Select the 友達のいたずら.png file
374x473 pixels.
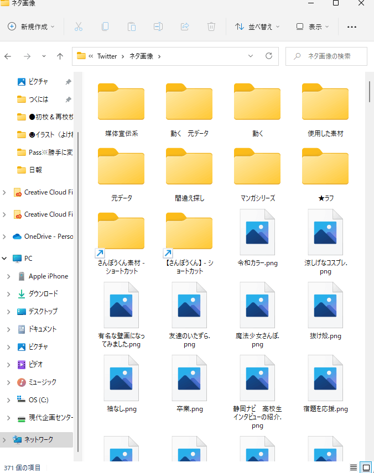tap(189, 315)
